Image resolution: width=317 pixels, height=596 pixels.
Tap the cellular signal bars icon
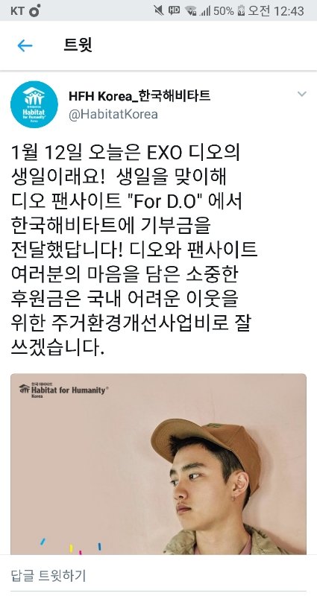[204, 11]
